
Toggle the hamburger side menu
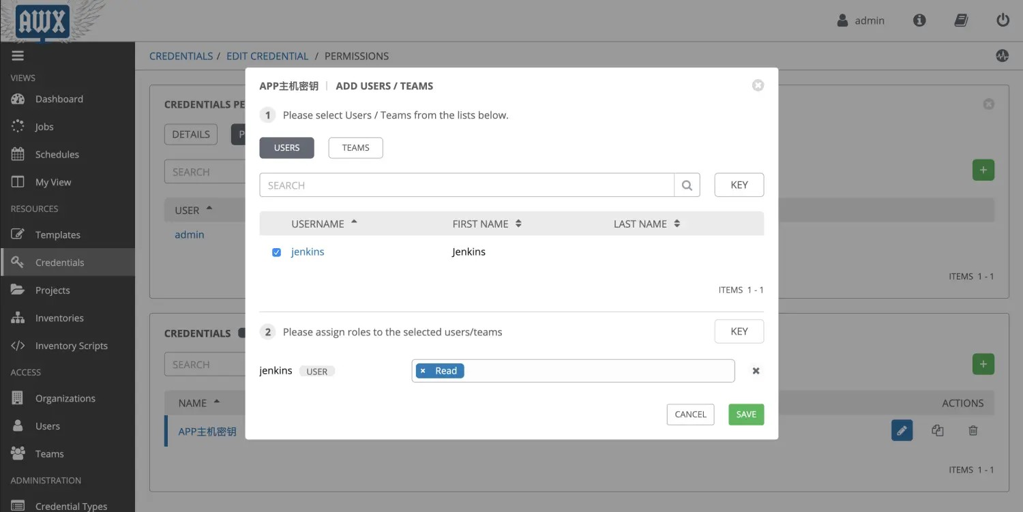[18, 56]
